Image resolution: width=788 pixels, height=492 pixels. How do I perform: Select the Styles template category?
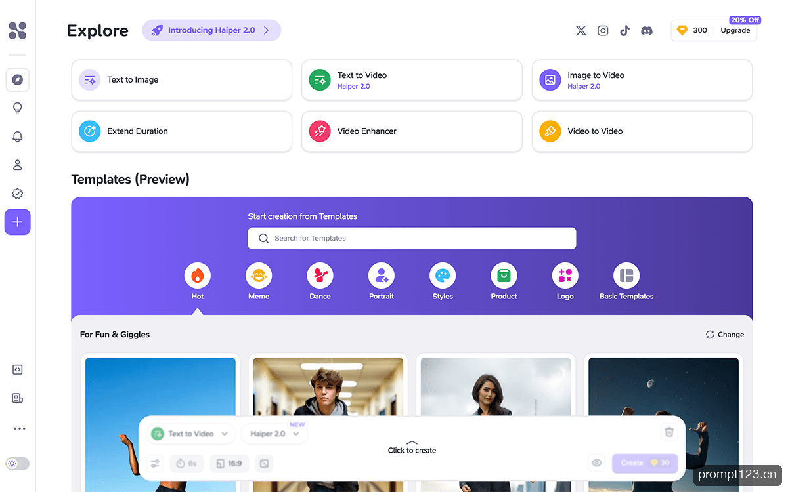pyautogui.click(x=443, y=282)
